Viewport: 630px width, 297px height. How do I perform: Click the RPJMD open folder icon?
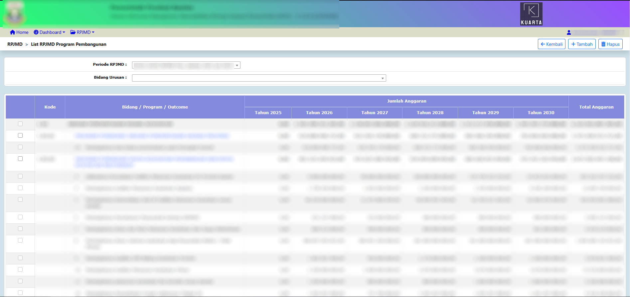pos(73,32)
